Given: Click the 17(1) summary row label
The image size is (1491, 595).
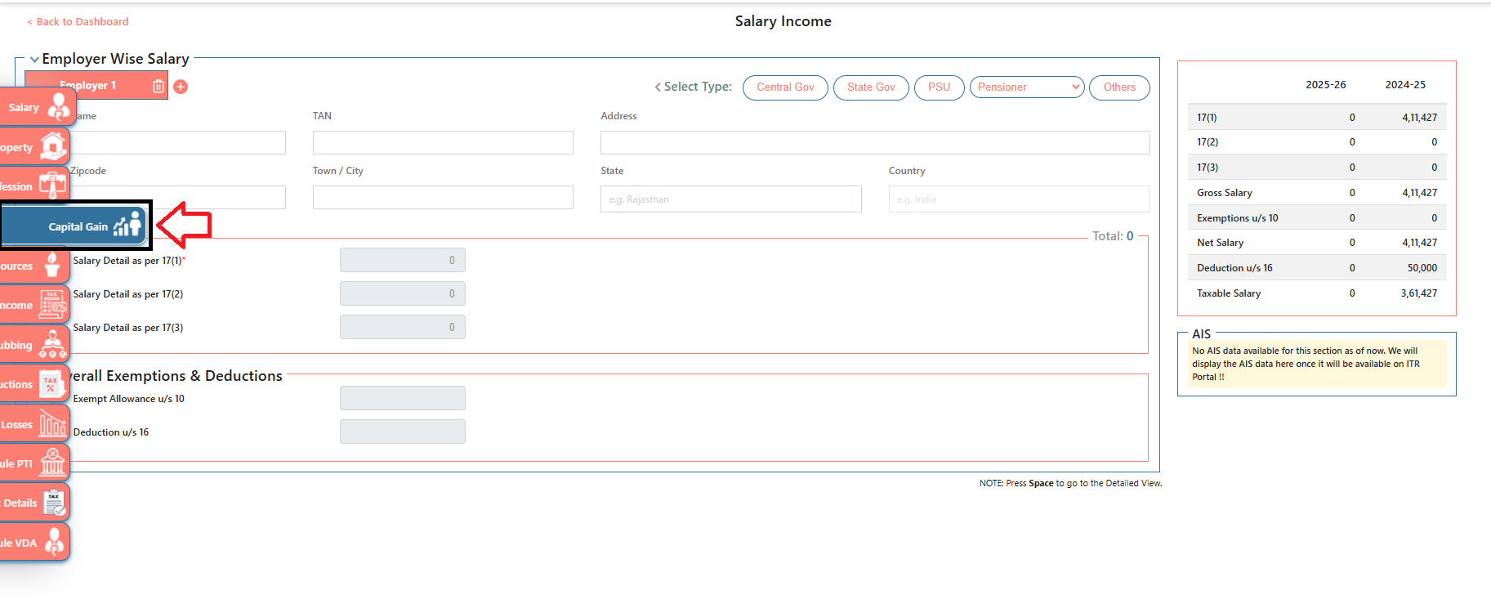Looking at the screenshot, I should point(1207,118).
